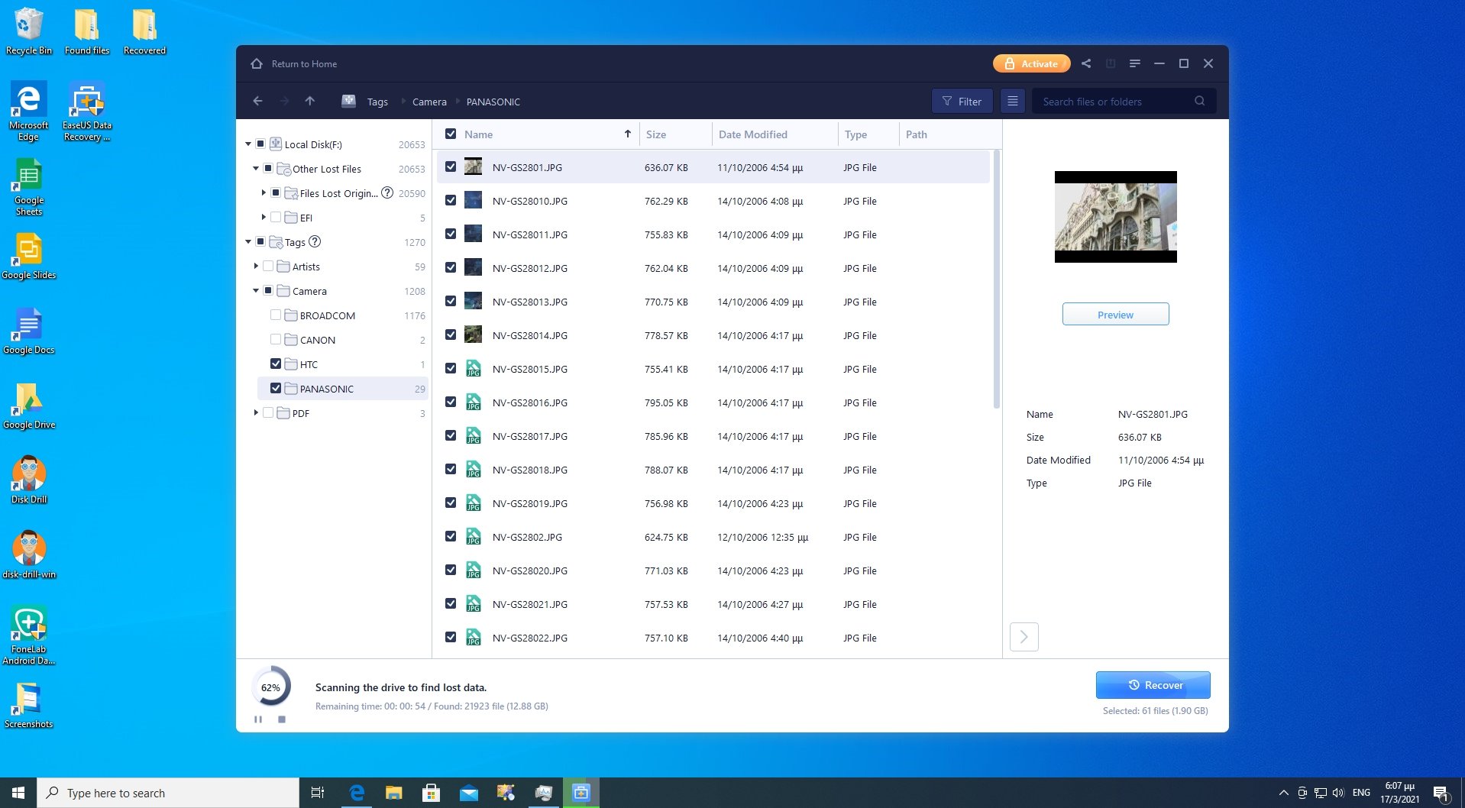Collapse the Camera tree node
Image resolution: width=1465 pixels, height=808 pixels.
[x=256, y=291]
